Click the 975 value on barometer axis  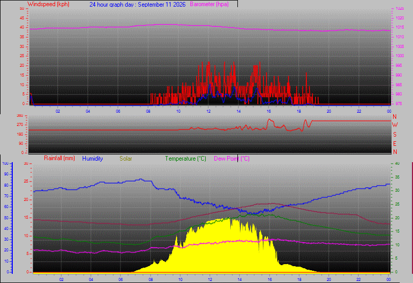click(399, 104)
